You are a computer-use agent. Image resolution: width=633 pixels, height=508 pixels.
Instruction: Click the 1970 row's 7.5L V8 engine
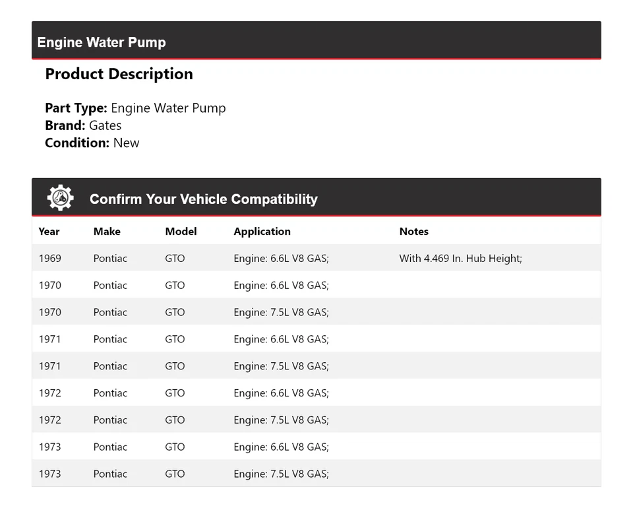point(281,313)
